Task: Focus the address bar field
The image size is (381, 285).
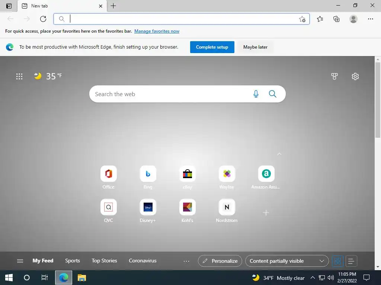Action: [x=182, y=19]
